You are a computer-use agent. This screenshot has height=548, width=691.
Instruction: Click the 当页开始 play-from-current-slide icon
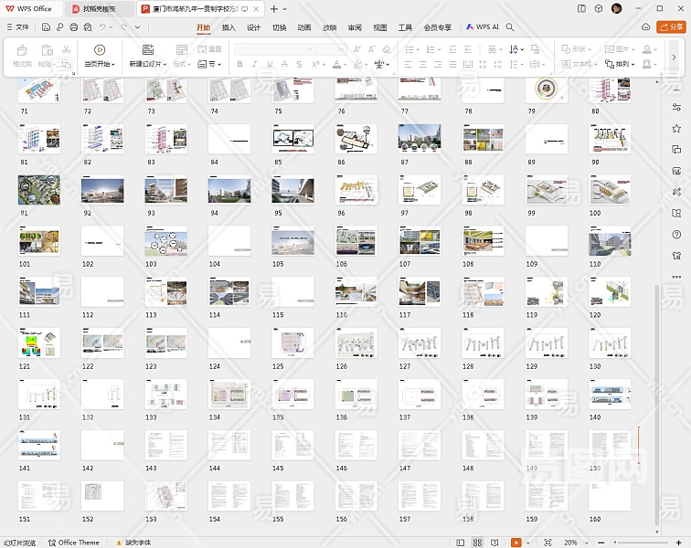(x=100, y=50)
